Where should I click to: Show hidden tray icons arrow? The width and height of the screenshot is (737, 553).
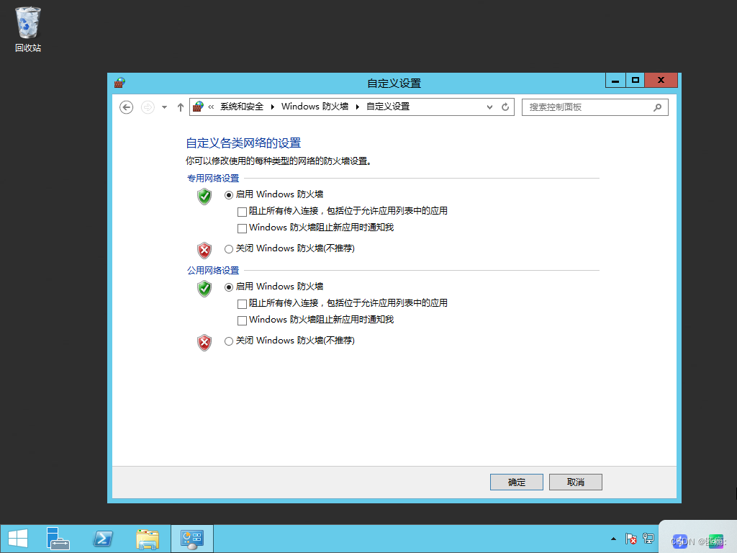point(613,539)
